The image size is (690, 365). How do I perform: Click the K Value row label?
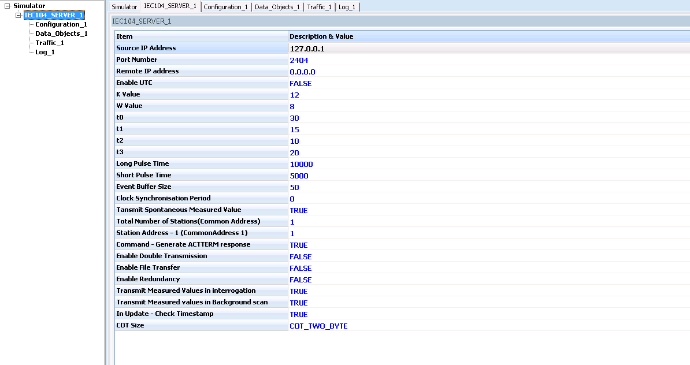[x=128, y=94]
